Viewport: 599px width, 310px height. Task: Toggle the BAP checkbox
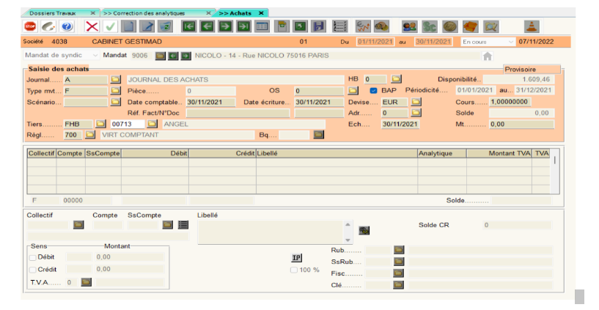point(373,90)
